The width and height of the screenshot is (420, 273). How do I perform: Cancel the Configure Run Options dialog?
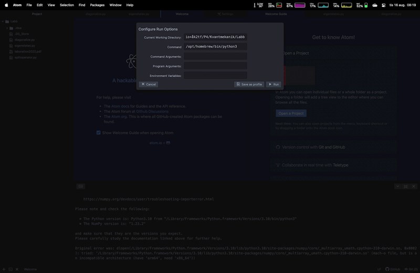[149, 84]
